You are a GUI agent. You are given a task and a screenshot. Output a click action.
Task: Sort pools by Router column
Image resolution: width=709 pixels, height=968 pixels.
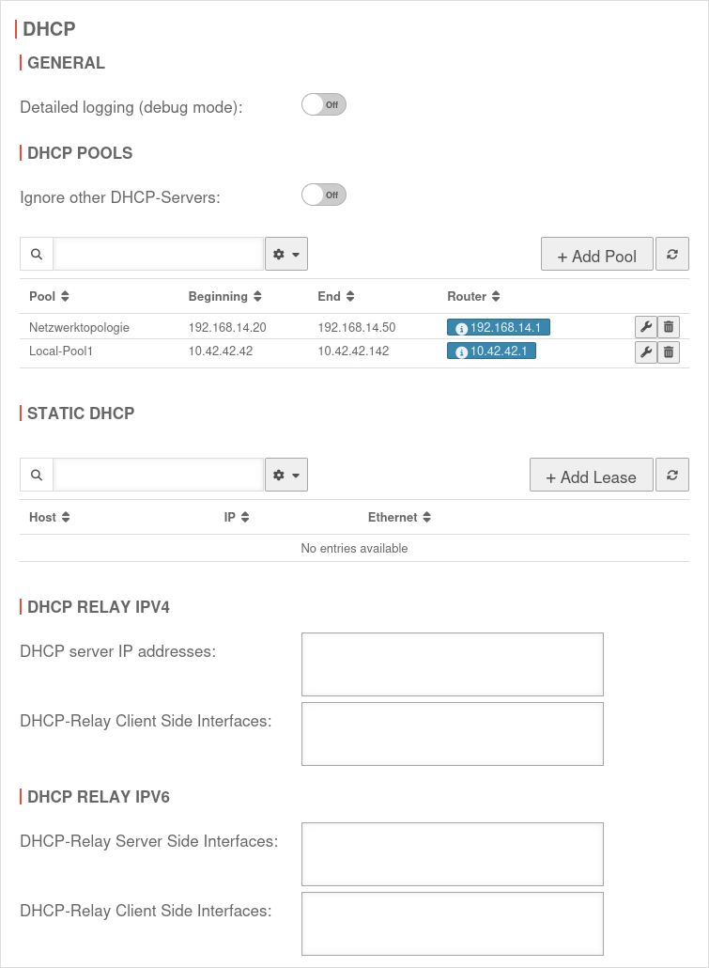click(x=473, y=296)
